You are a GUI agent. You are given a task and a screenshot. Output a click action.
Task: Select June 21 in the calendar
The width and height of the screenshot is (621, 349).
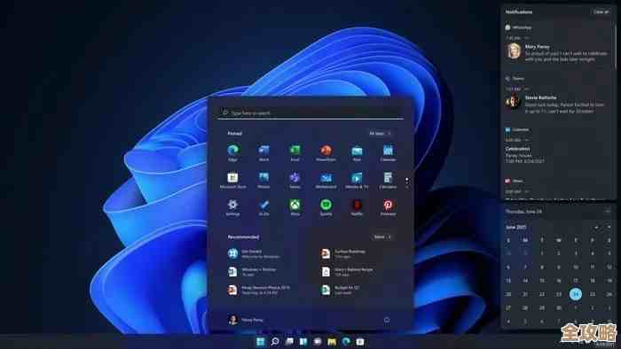(525, 294)
